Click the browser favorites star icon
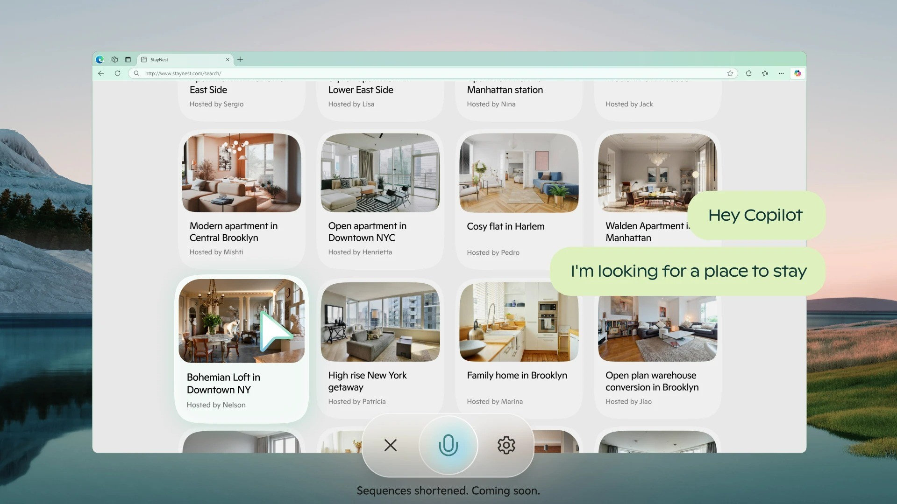 730,73
